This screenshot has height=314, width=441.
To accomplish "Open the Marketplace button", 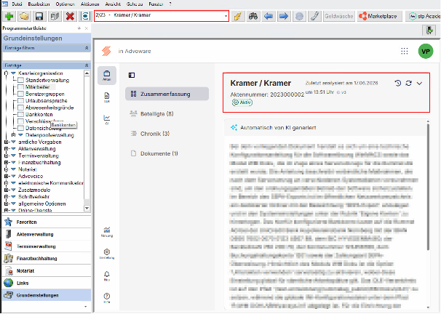I will [x=378, y=16].
